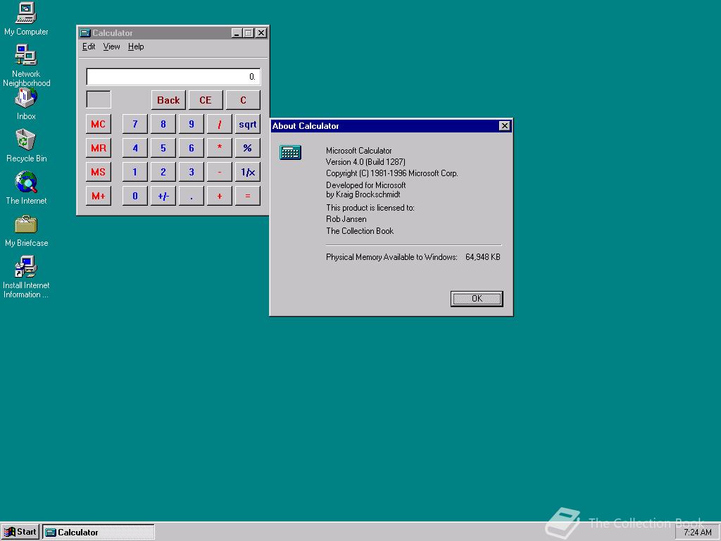Click the Calculator taskbar button

[99, 533]
